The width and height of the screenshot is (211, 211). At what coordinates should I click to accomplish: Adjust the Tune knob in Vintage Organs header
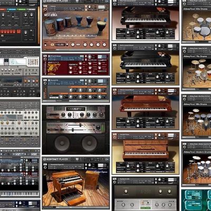click(90, 165)
